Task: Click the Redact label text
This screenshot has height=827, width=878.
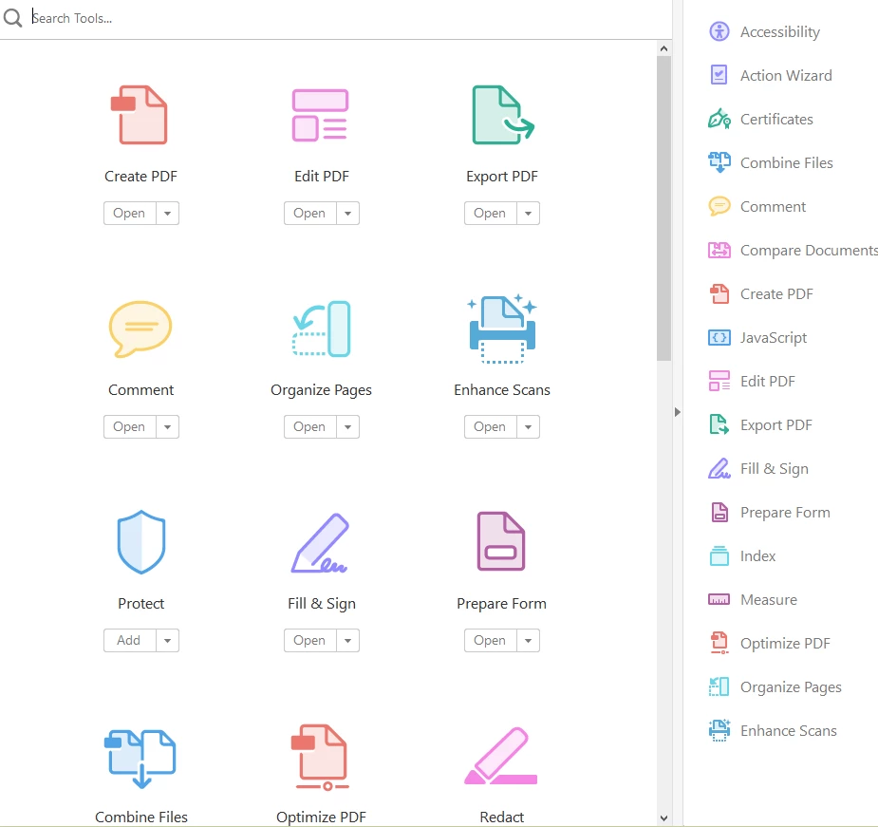Action: 502,818
